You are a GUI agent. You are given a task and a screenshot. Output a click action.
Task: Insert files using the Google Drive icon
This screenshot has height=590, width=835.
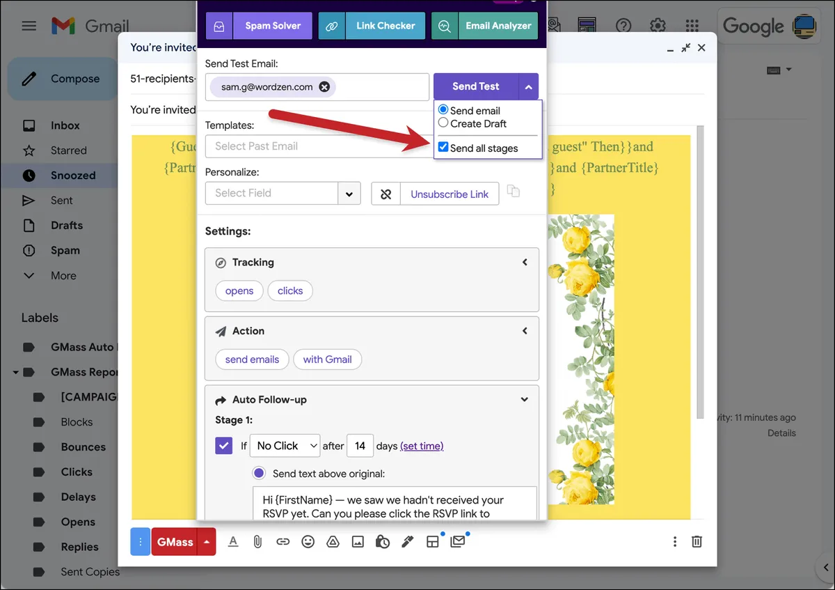pyautogui.click(x=333, y=541)
